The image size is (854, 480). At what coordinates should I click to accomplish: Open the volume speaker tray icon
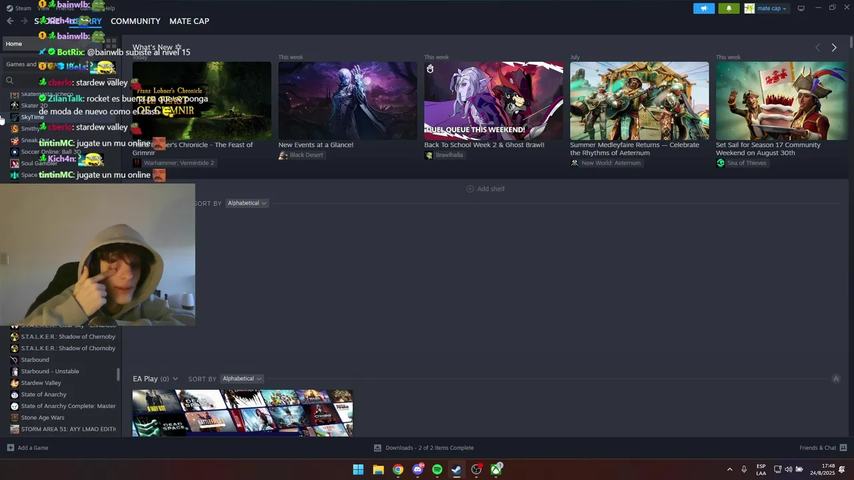click(x=789, y=469)
